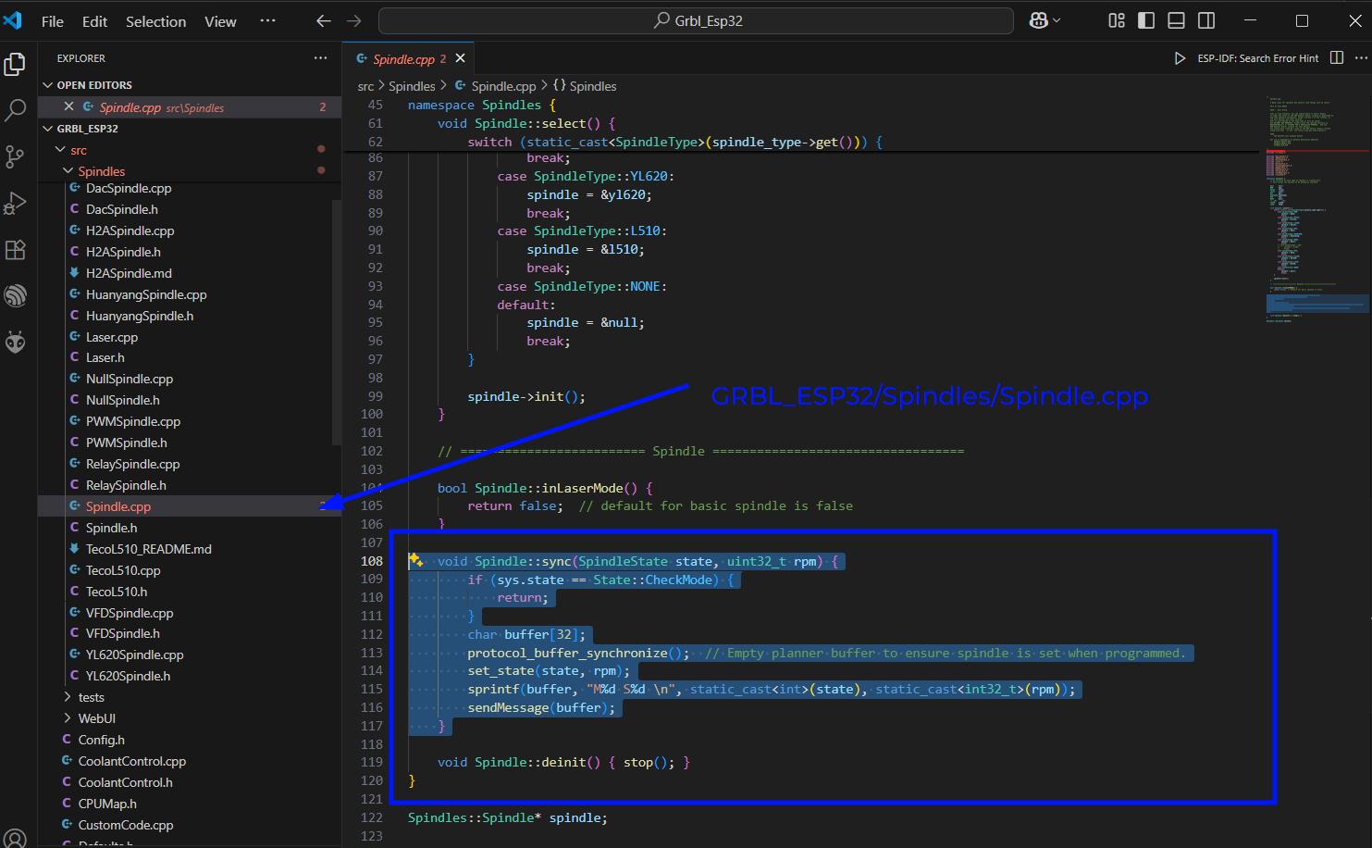Click the Copilot chat icon in title bar
This screenshot has width=1372, height=848.
point(1038,20)
